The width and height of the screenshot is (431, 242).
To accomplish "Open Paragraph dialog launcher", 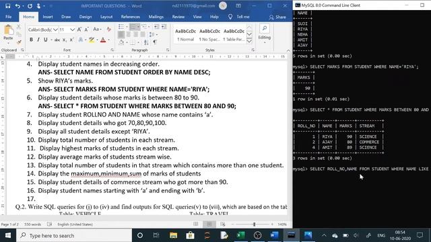I will click(x=168, y=50).
